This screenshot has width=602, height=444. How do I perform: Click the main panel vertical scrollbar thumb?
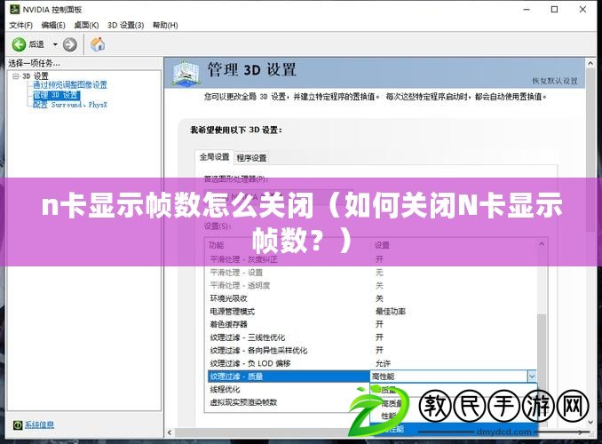click(x=590, y=150)
